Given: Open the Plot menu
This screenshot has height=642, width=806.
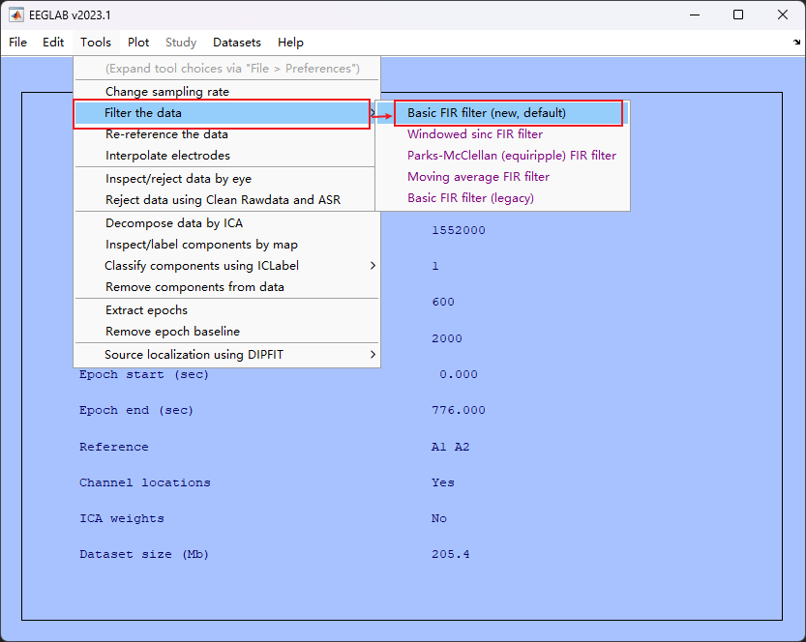Looking at the screenshot, I should coord(138,43).
